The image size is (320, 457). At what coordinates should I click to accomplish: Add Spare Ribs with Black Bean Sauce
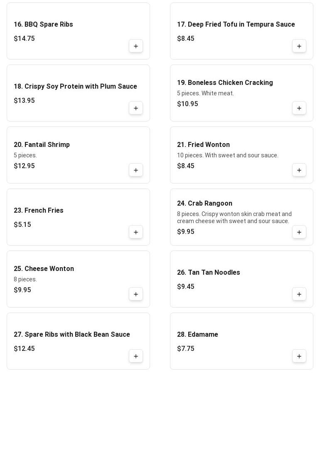tap(136, 356)
